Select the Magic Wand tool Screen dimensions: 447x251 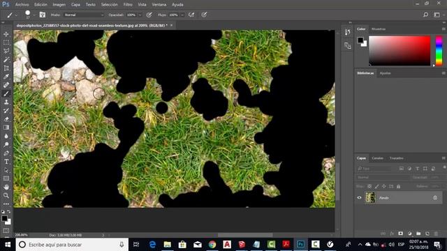[x=6, y=59]
